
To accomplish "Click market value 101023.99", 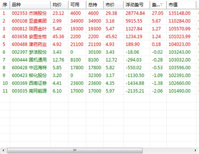I will [x=180, y=37].
